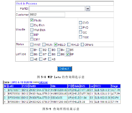Select lot BP270338.1 cell

click(x=15, y=94)
